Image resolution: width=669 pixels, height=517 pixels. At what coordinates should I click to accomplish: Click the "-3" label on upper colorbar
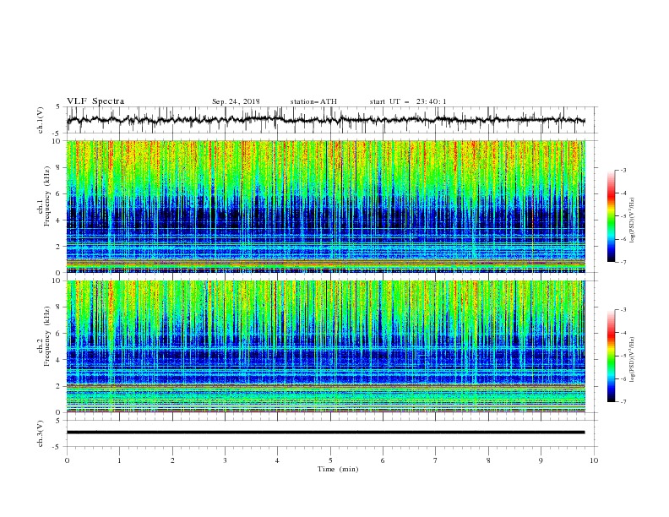pos(623,170)
